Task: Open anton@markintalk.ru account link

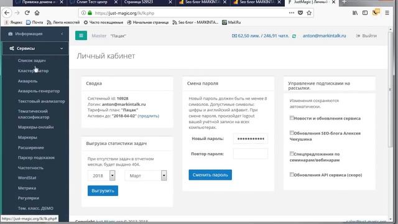Action: pyautogui.click(x=324, y=36)
